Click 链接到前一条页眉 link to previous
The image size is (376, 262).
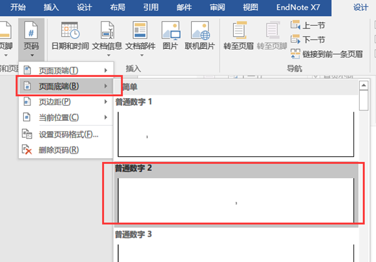pyautogui.click(x=326, y=54)
